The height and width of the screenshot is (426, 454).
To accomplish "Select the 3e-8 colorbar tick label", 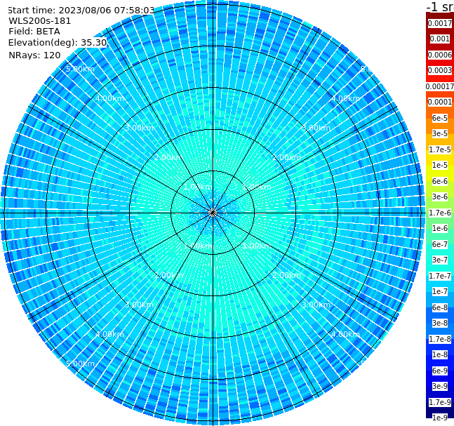I will tap(440, 323).
